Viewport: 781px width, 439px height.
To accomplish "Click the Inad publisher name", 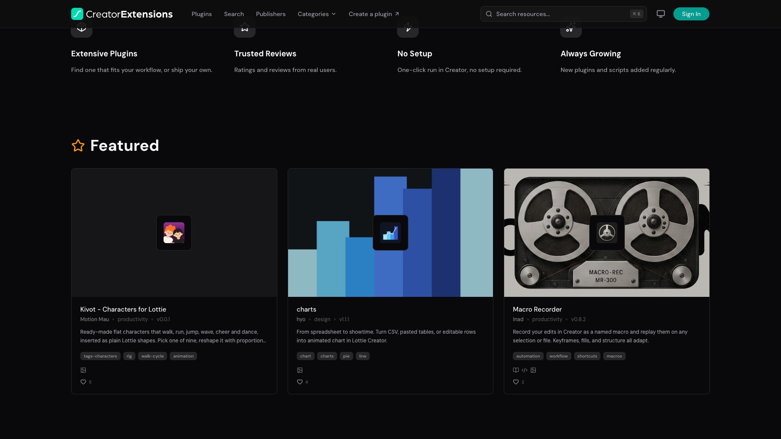I will [x=518, y=319].
